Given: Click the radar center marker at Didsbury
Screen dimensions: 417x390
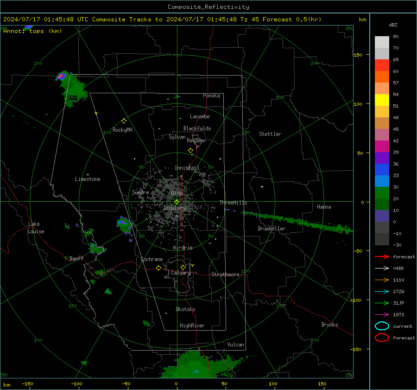Looking at the screenshot, I should (x=177, y=202).
